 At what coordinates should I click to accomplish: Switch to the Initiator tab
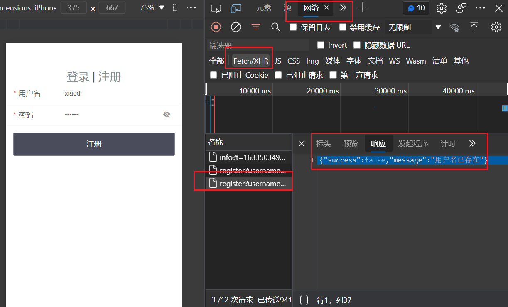click(x=413, y=144)
